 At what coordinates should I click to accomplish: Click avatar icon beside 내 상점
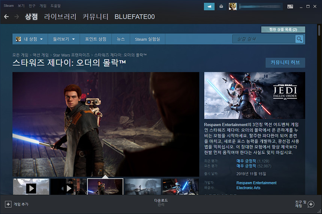pos(18,39)
